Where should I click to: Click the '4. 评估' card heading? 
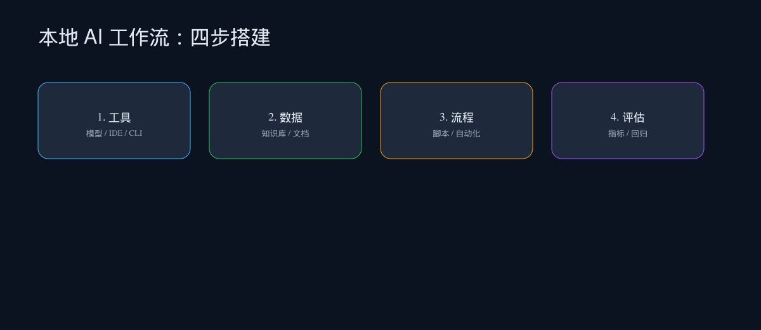click(628, 117)
